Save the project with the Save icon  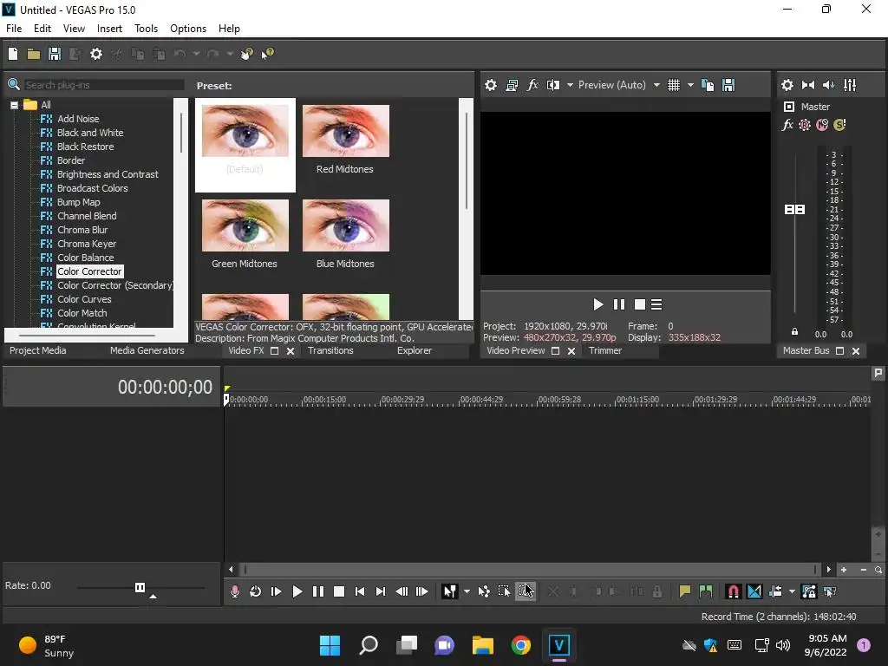point(55,54)
